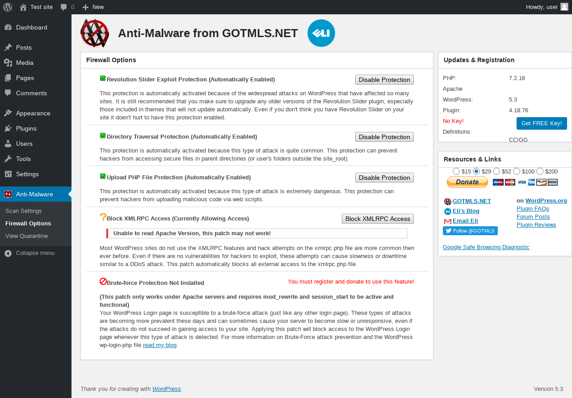Image resolution: width=572 pixels, height=398 pixels.
Task: Click Get FREE Key! button
Action: [x=542, y=123]
